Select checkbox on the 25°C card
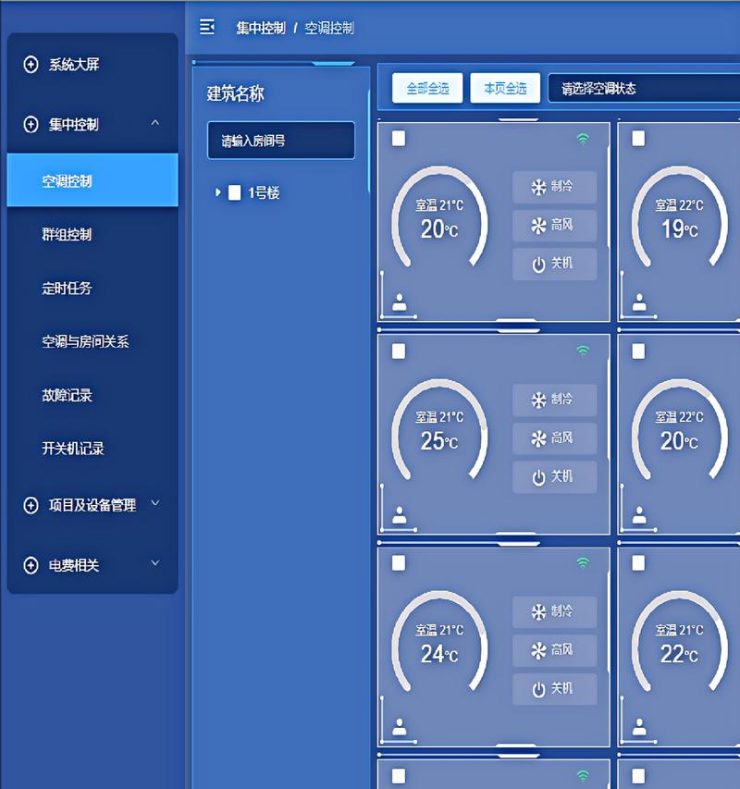The height and width of the screenshot is (789, 740). [399, 351]
